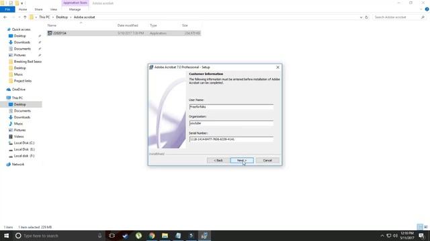The height and width of the screenshot is (241, 430).
Task: Refresh the current folder
Action: click(366, 17)
